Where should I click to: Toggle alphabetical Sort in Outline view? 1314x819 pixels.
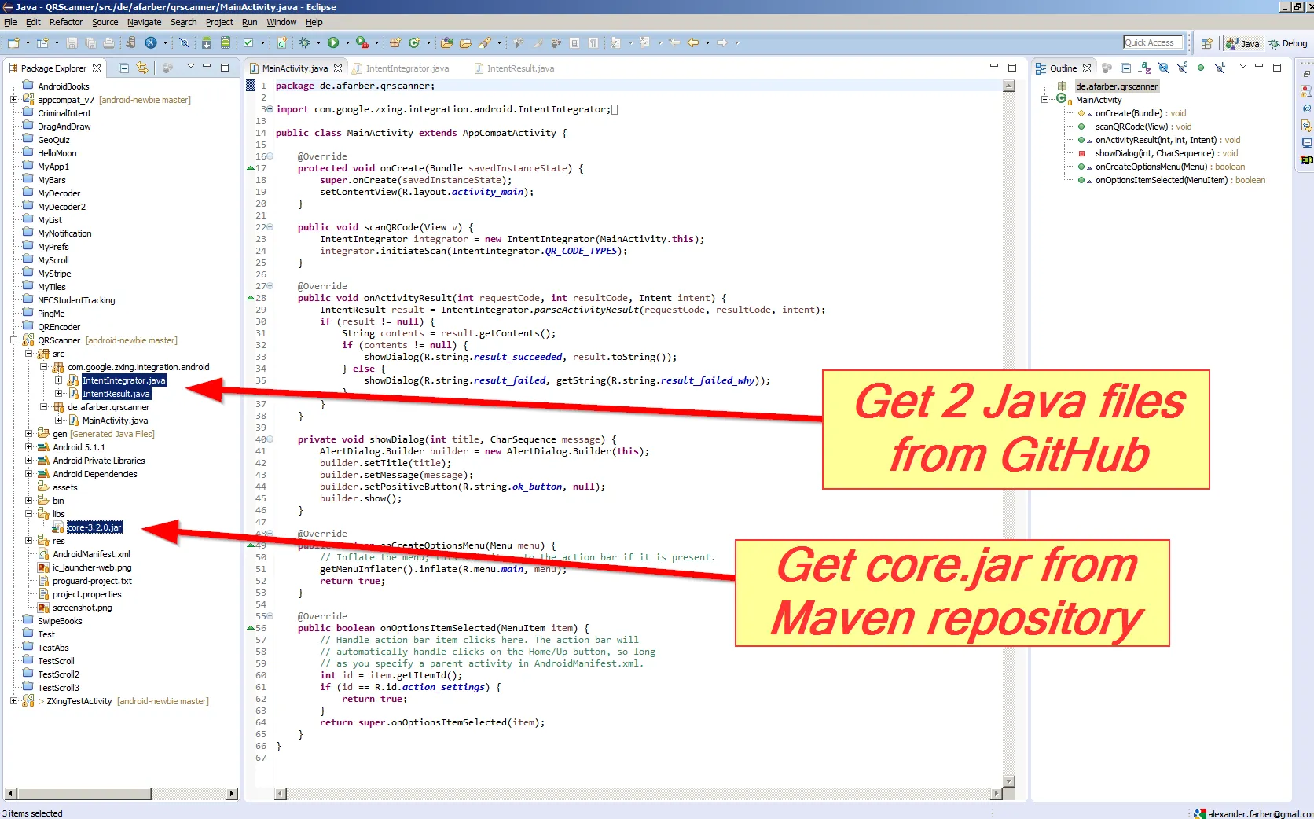pos(1144,68)
